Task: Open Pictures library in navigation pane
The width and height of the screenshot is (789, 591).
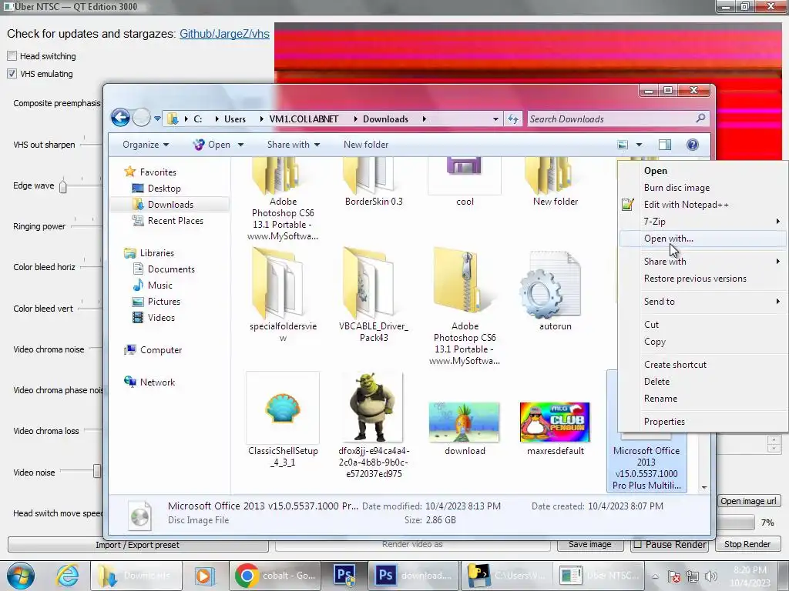Action: coord(163,302)
